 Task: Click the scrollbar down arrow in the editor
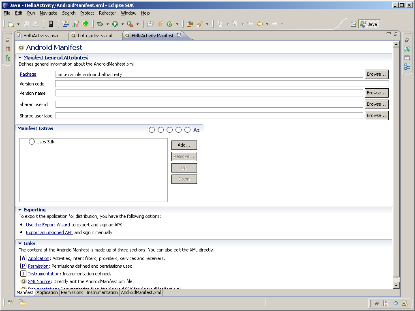click(396, 285)
